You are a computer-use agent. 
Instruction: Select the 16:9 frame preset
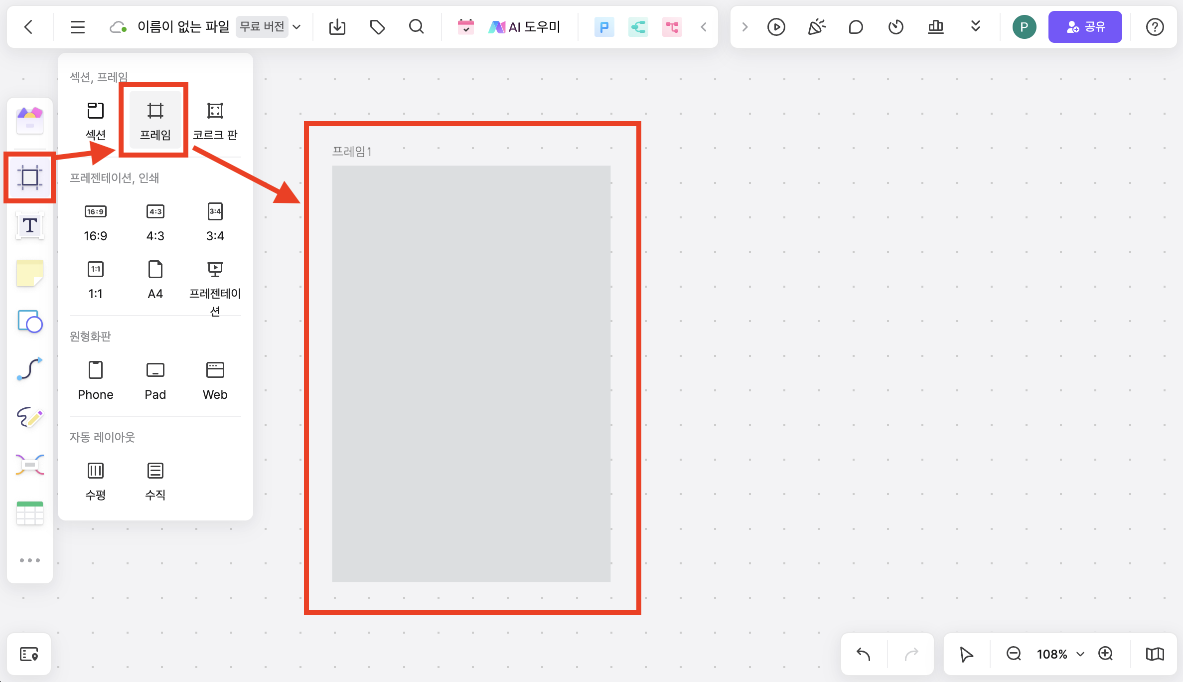[95, 222]
